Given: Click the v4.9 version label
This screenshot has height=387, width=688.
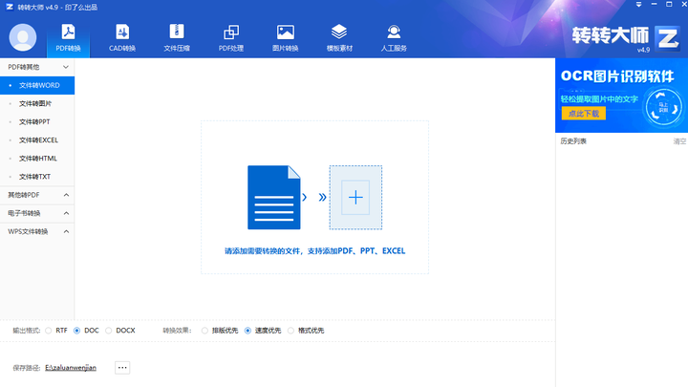Looking at the screenshot, I should point(643,50).
